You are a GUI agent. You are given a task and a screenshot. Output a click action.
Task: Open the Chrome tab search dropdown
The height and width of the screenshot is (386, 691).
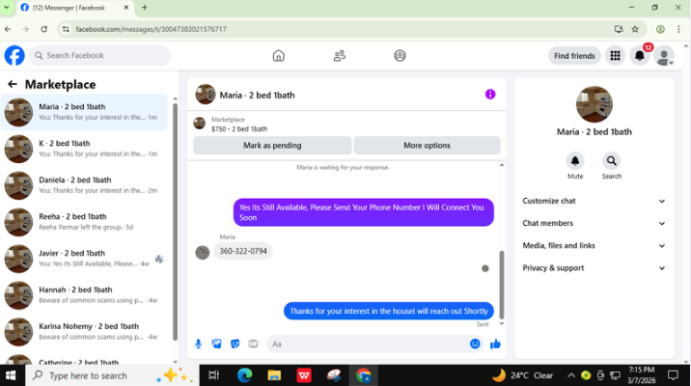pos(6,8)
